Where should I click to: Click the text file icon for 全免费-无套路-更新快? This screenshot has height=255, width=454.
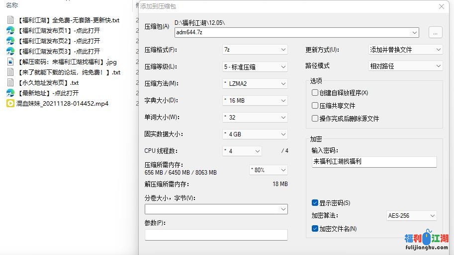click(x=10, y=20)
